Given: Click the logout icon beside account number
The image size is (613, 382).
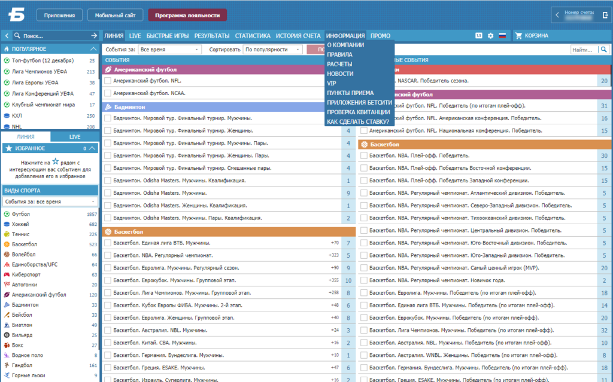Looking at the screenshot, I should click(x=605, y=15).
